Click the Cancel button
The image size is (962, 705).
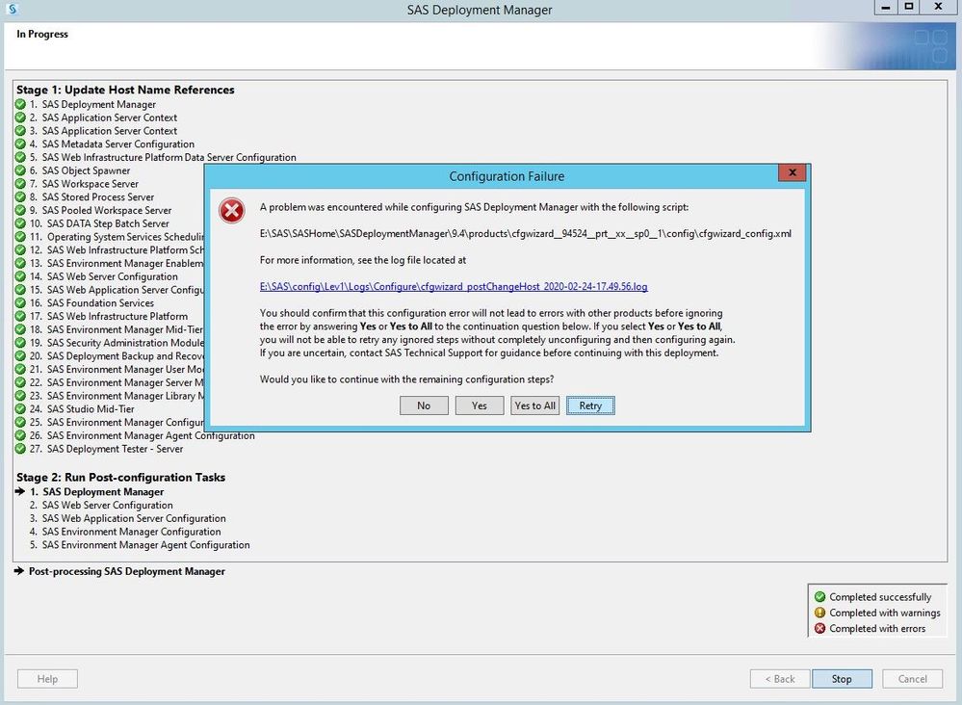click(912, 679)
